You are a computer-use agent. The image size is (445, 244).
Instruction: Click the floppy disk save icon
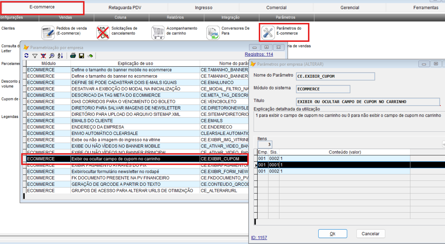pyautogui.click(x=82, y=56)
